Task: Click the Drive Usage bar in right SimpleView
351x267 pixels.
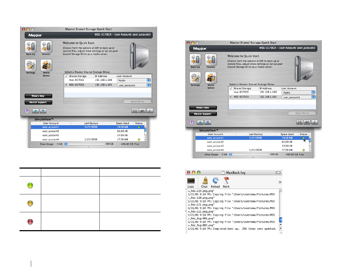Action: coord(249,154)
